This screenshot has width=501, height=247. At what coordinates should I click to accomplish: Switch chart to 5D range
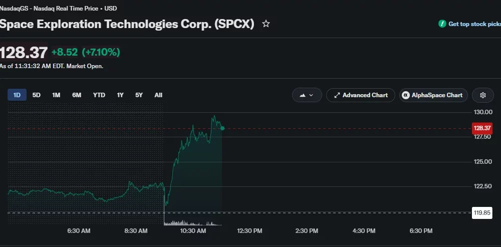coord(37,95)
